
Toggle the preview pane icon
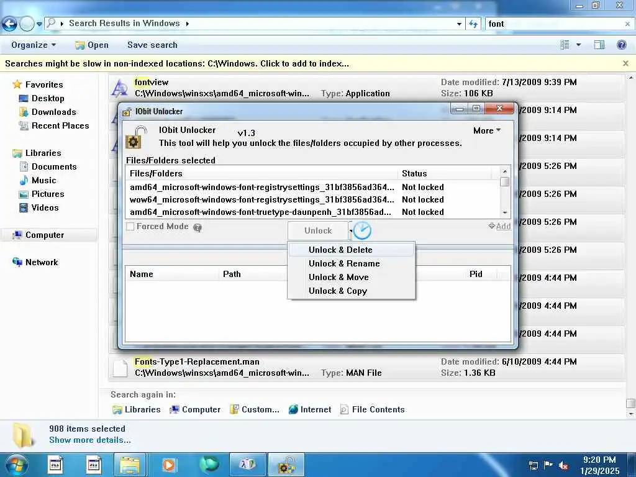pyautogui.click(x=599, y=45)
